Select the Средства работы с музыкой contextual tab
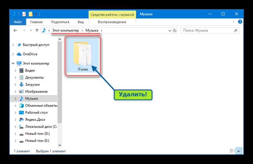 pos(112,14)
